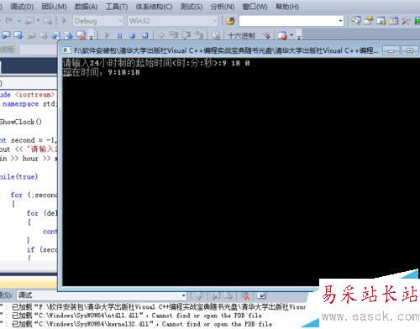Click the start debugging arrow by Debug

click(64, 21)
